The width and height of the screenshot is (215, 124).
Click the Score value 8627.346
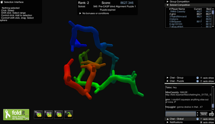coord(127,3)
